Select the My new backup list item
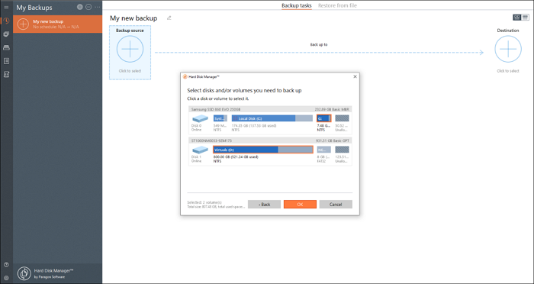The image size is (534, 284). 57,24
